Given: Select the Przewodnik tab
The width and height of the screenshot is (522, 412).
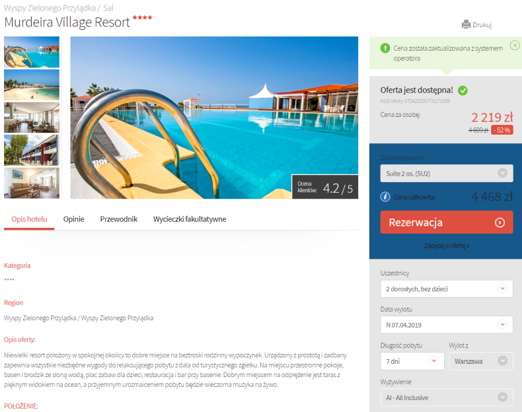Looking at the screenshot, I should (x=118, y=219).
